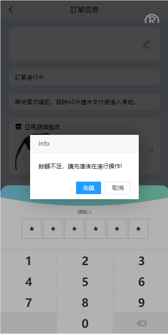Screen dimensions: 168x334
Task: Tap keypad number 1
Action: click(28, 261)
